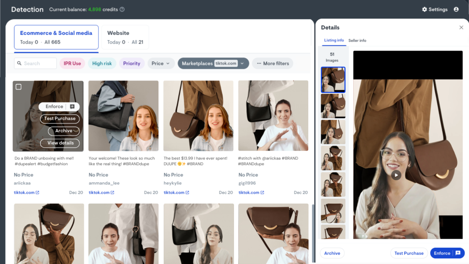Enable the Priority filter chip

[x=132, y=63]
